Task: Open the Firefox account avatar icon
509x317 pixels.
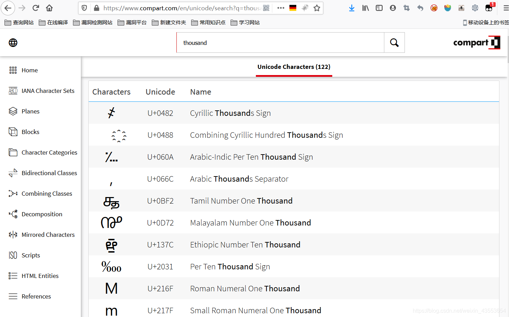Action: click(393, 8)
